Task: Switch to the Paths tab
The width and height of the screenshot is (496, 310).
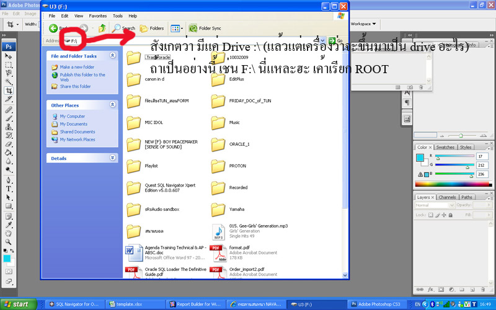Action: pyautogui.click(x=467, y=197)
